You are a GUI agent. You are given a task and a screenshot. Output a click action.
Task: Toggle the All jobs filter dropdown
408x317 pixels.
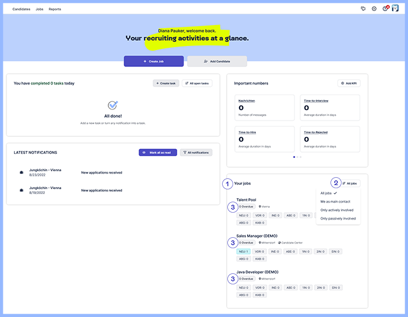tap(350, 184)
